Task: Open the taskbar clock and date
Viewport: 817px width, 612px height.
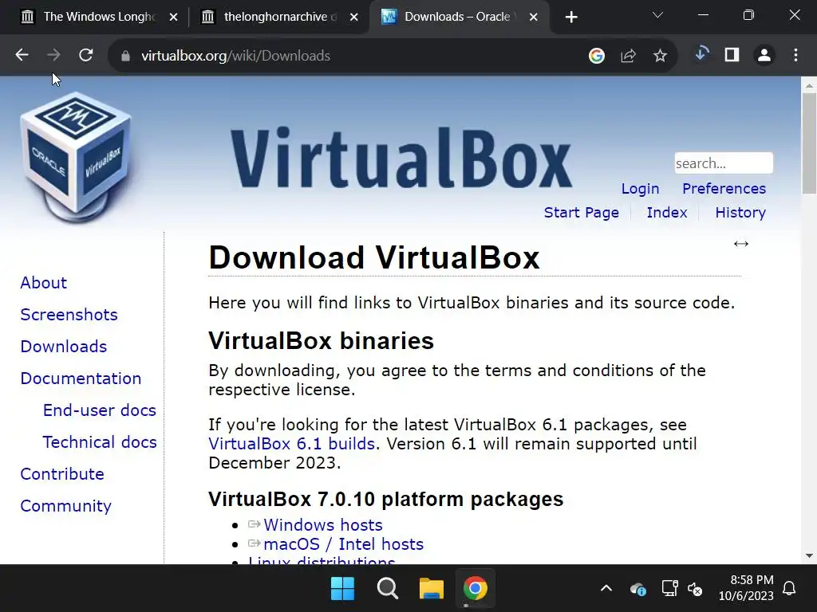Action: (746, 588)
